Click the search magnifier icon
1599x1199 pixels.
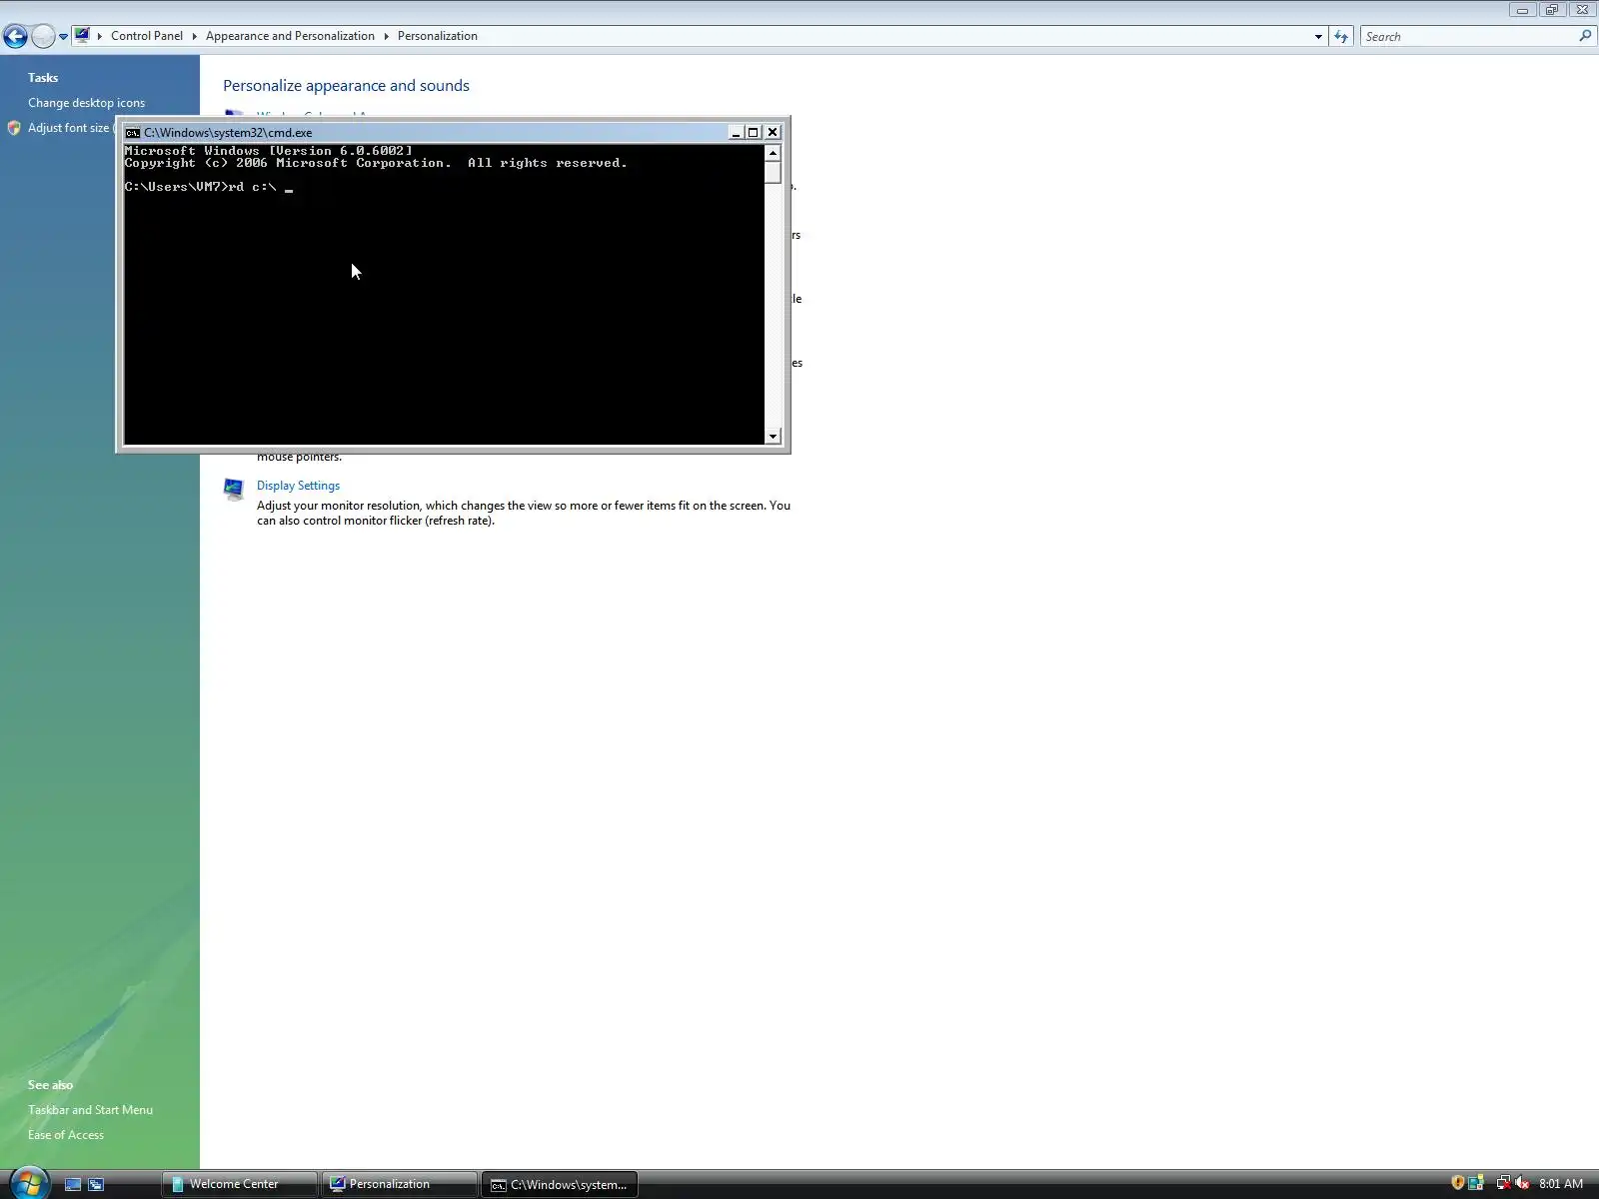(1585, 36)
